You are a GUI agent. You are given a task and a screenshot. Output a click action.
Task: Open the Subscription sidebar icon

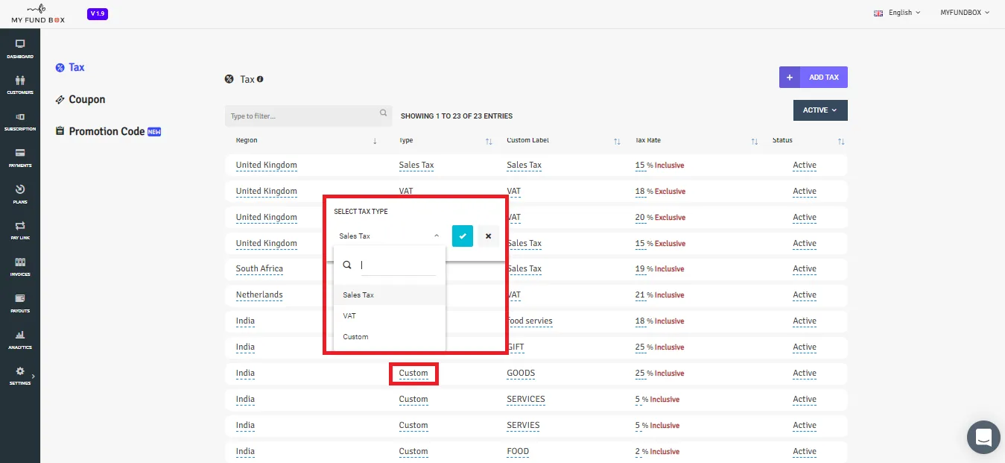20,121
